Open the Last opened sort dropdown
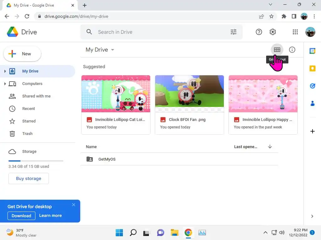The height and width of the screenshot is (240, 321). pos(246,147)
